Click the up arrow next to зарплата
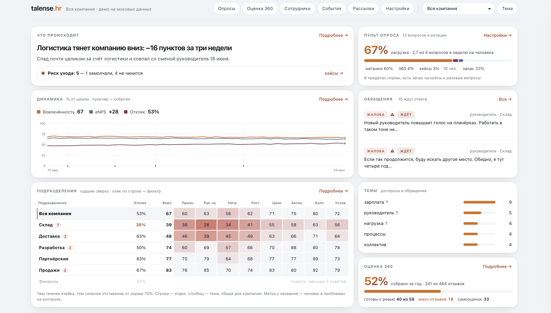Viewport: 551px width, 313px height. (x=387, y=202)
